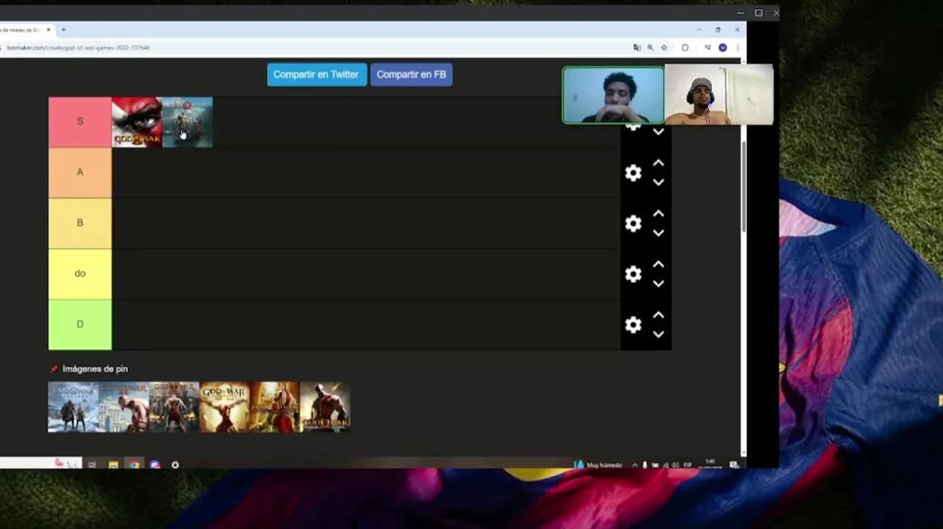Select the webcam tile with headphones wearer
Screen dimensions: 943x529
coord(719,95)
